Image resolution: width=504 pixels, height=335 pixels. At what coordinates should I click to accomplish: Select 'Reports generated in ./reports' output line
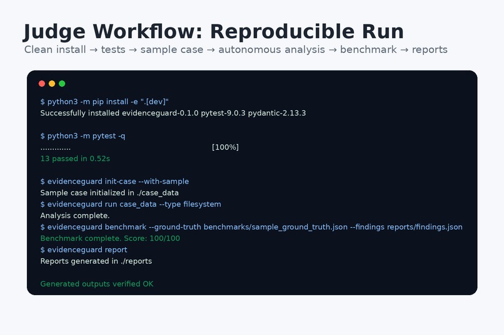(x=96, y=261)
